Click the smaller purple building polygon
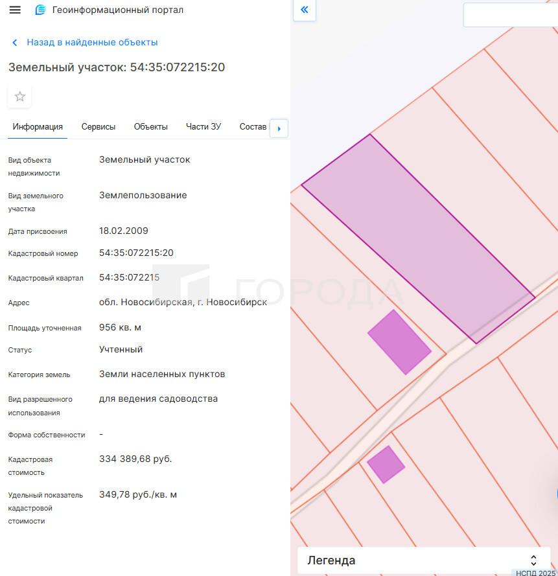Viewport: 558px width, 576px height. pyautogui.click(x=386, y=464)
